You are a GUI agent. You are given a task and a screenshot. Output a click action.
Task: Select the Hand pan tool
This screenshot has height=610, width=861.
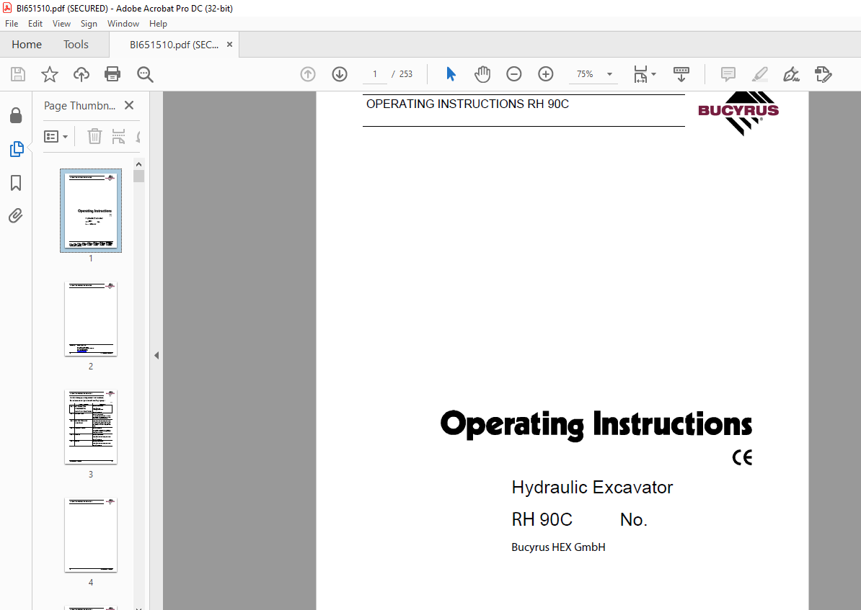tap(482, 74)
